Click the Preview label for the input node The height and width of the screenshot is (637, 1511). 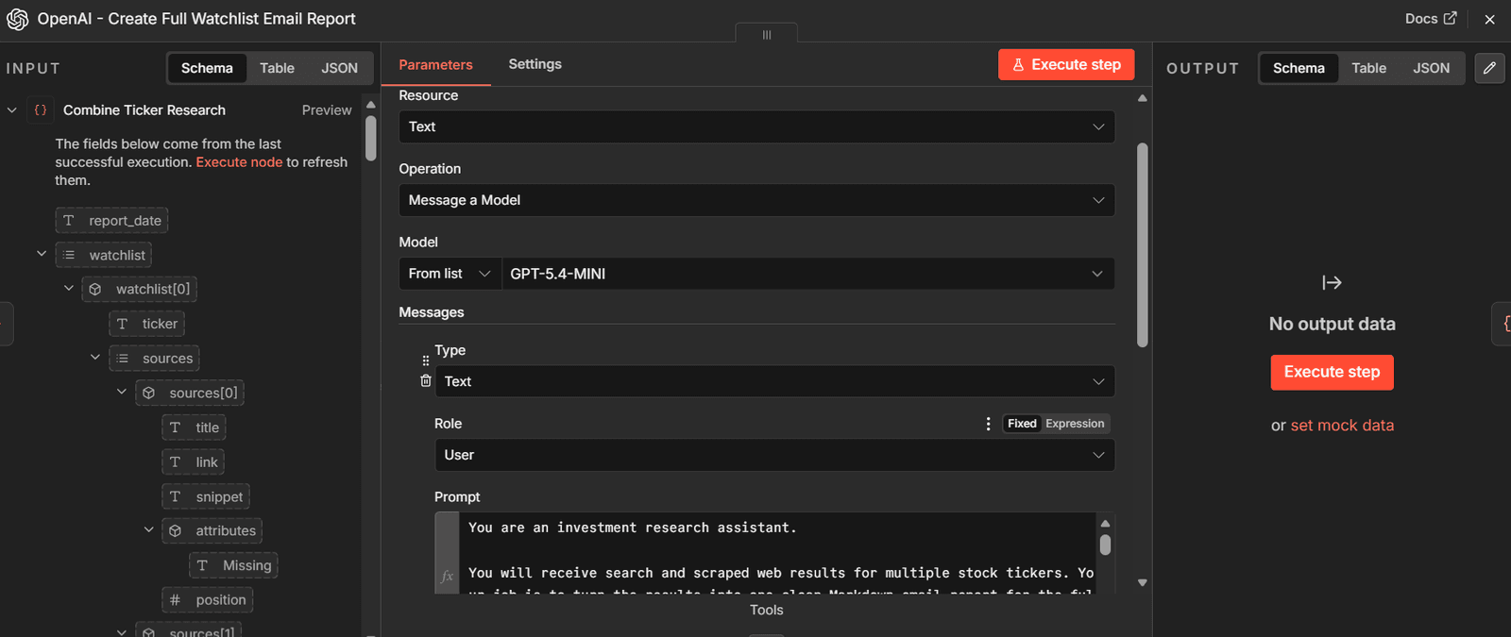pyautogui.click(x=327, y=110)
